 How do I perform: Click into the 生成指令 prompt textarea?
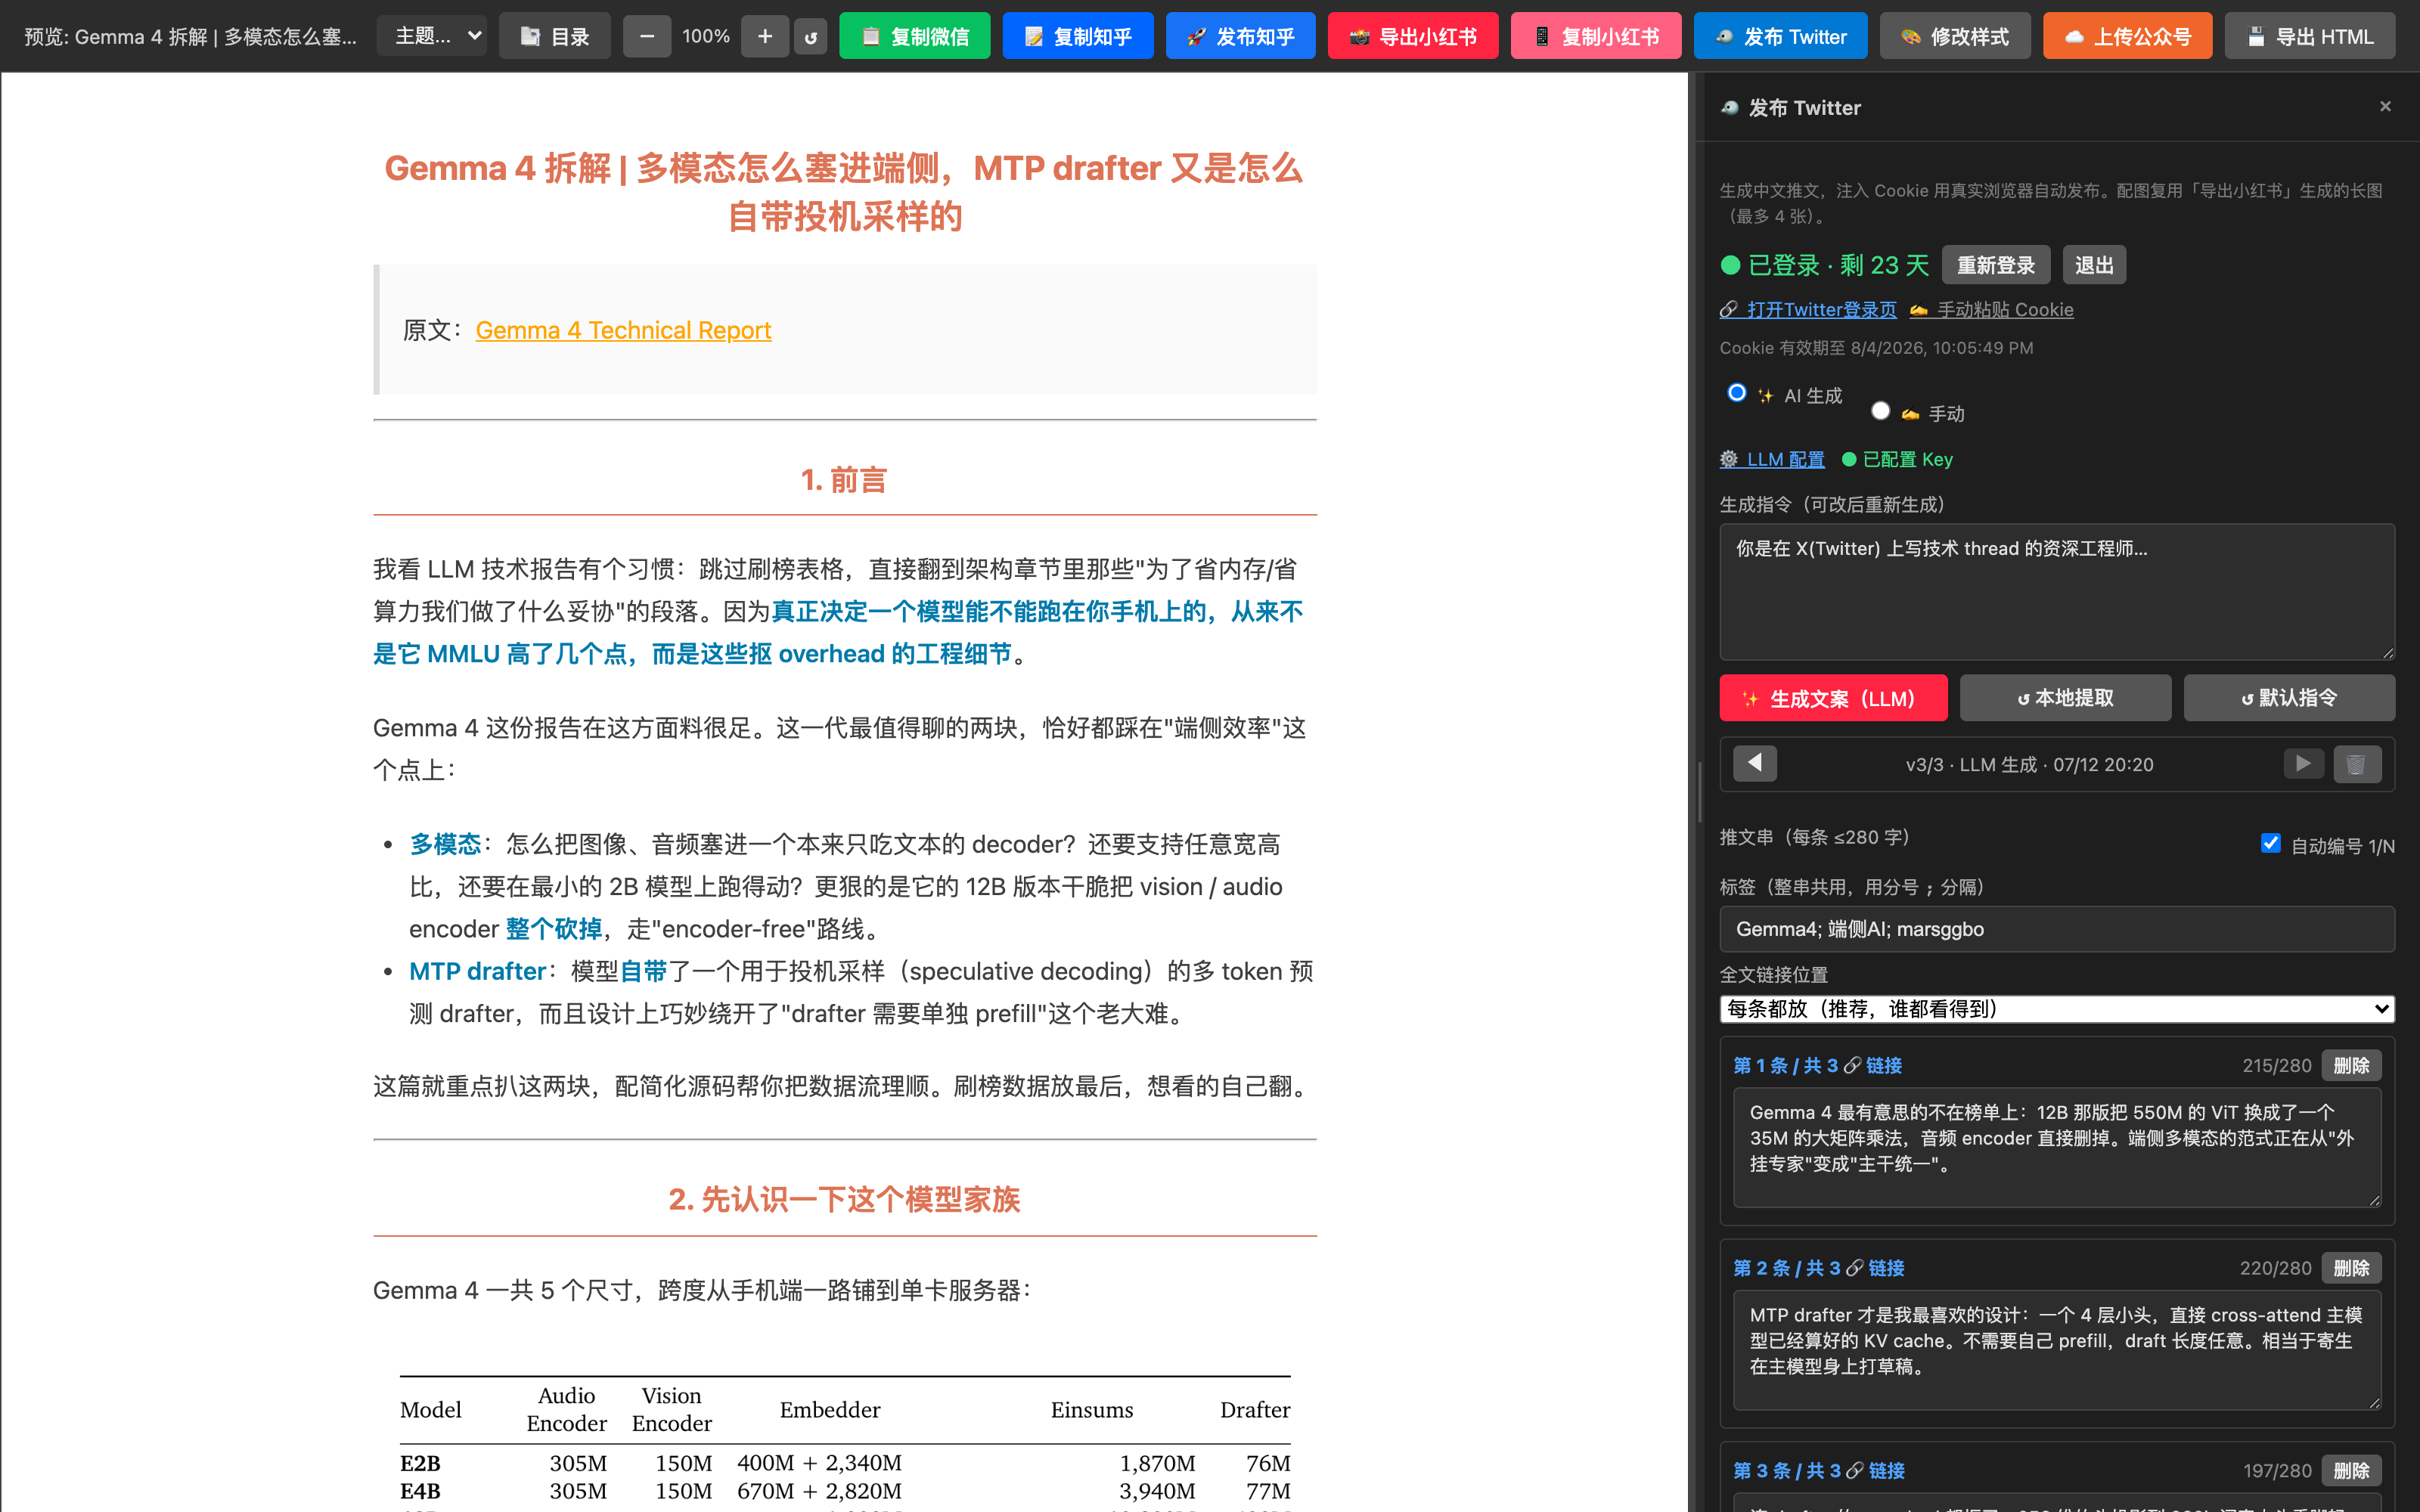[x=2057, y=591]
